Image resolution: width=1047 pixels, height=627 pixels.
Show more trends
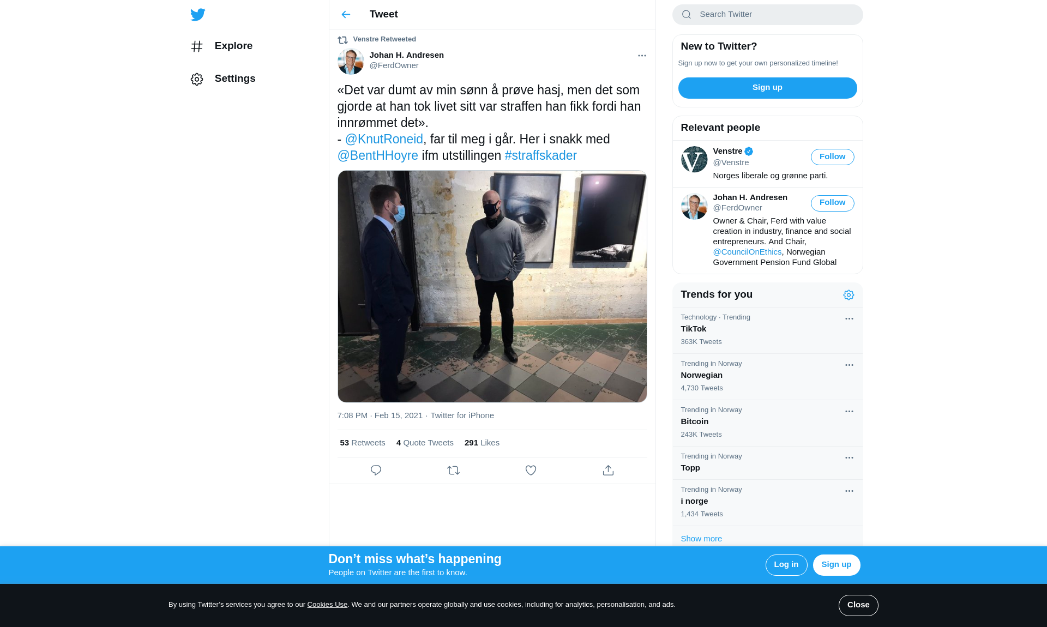click(701, 539)
